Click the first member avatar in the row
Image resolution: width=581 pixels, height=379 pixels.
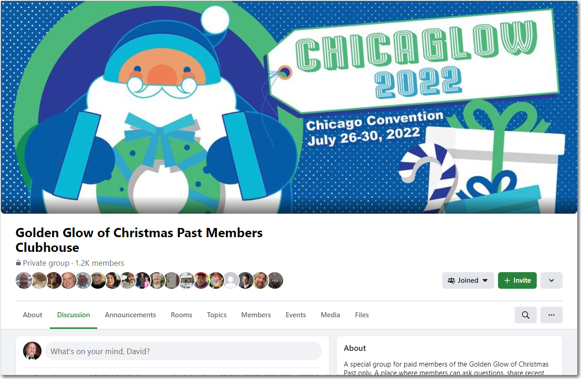[x=24, y=280]
